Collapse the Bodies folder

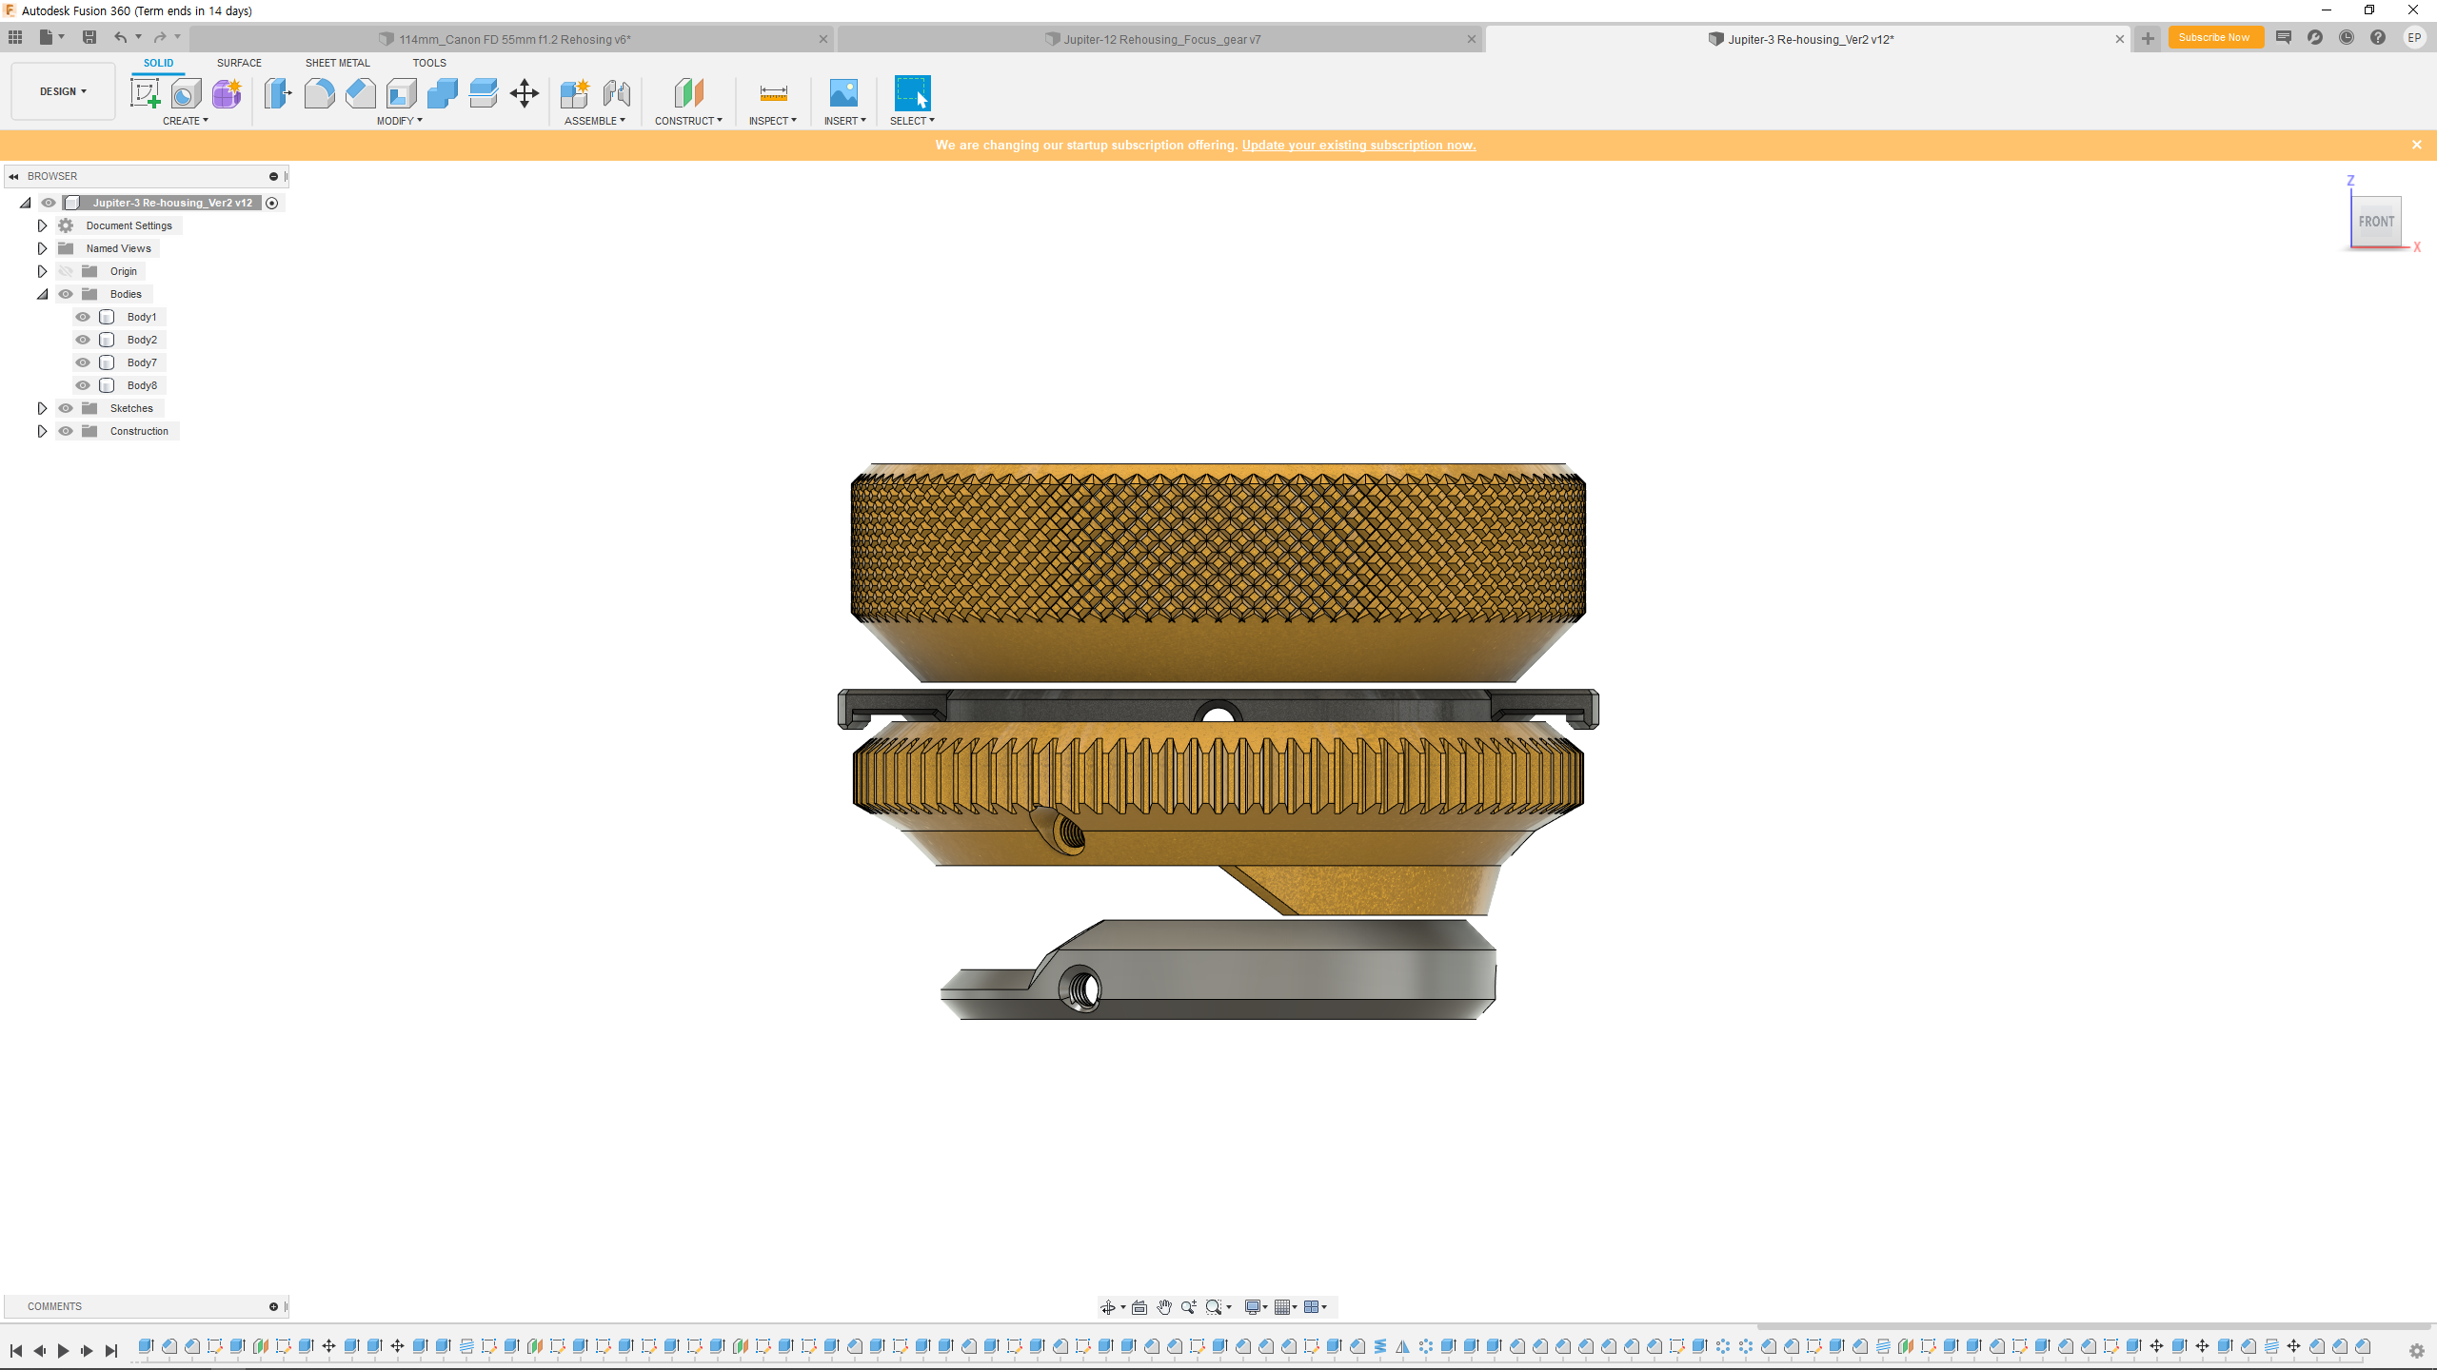click(x=42, y=294)
